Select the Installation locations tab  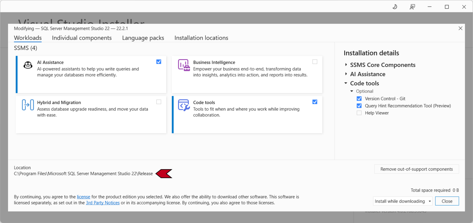tap(201, 38)
